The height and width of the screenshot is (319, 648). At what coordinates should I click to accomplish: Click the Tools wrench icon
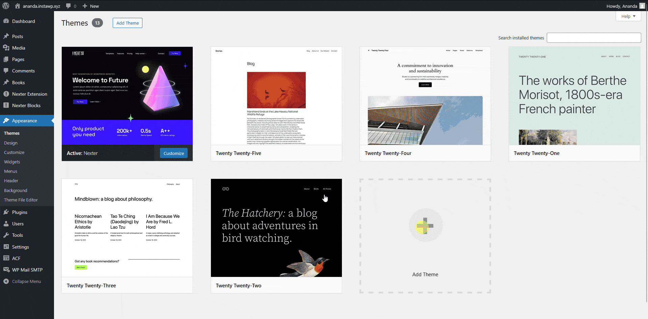tap(6, 235)
